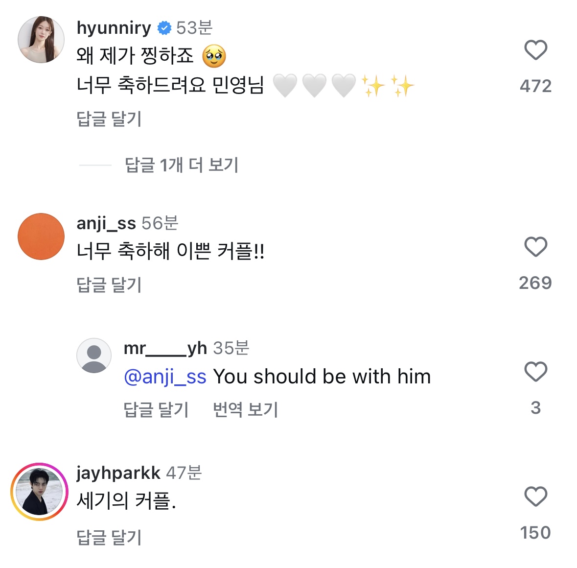The image size is (577, 568).
Task: Reply to hyunniry's comment via 답글 달기
Action: click(x=109, y=119)
